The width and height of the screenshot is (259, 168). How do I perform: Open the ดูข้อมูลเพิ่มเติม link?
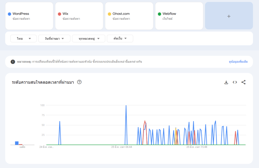tap(238, 62)
